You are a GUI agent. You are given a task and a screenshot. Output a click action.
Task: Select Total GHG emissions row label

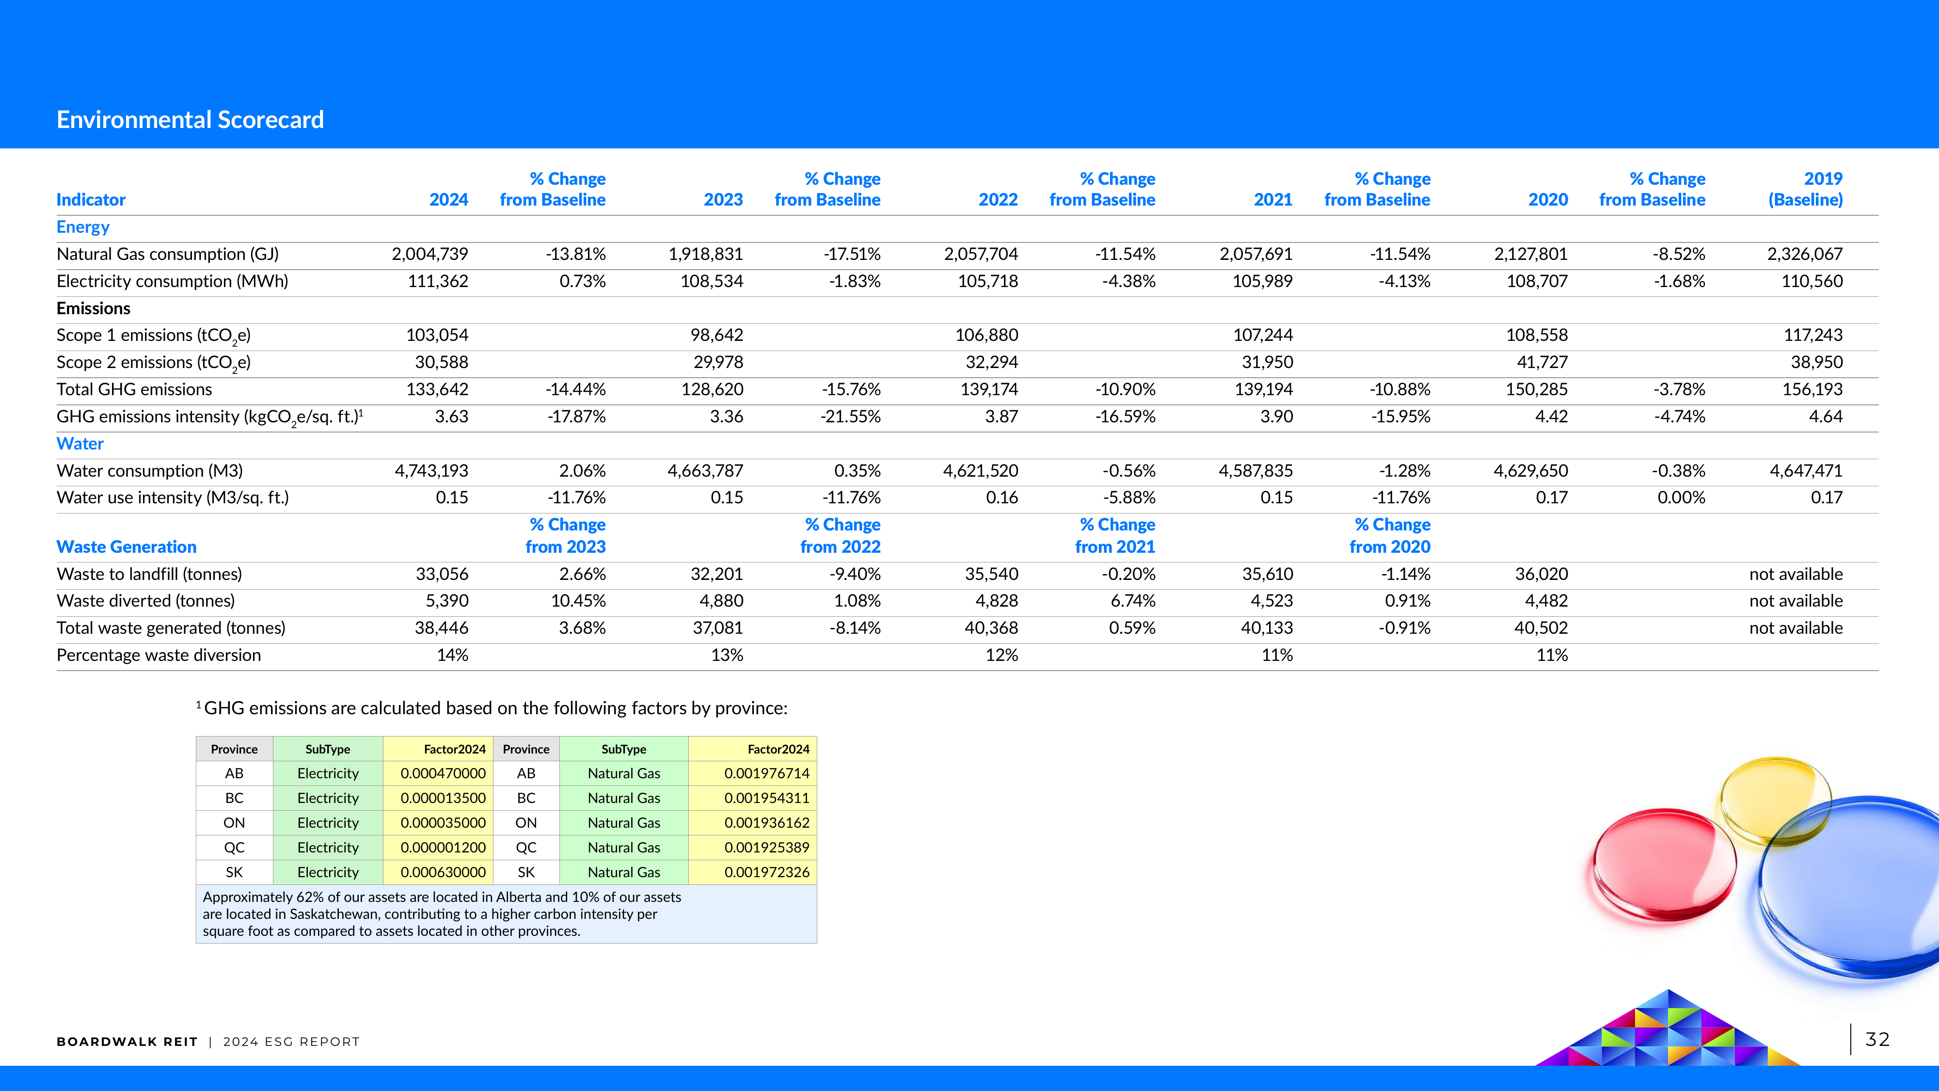coord(134,389)
